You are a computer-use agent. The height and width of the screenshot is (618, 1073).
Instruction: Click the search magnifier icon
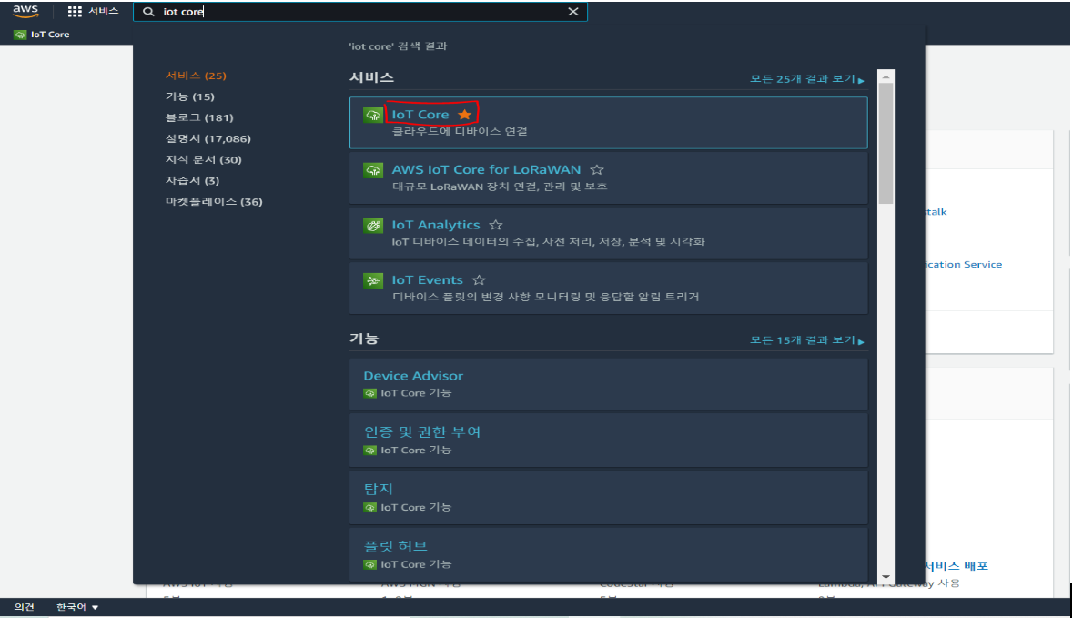[148, 12]
